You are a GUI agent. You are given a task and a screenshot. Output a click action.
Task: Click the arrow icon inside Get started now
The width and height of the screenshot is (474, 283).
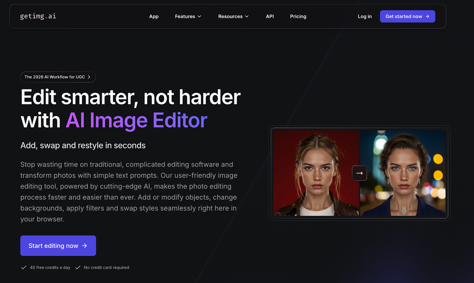point(427,17)
